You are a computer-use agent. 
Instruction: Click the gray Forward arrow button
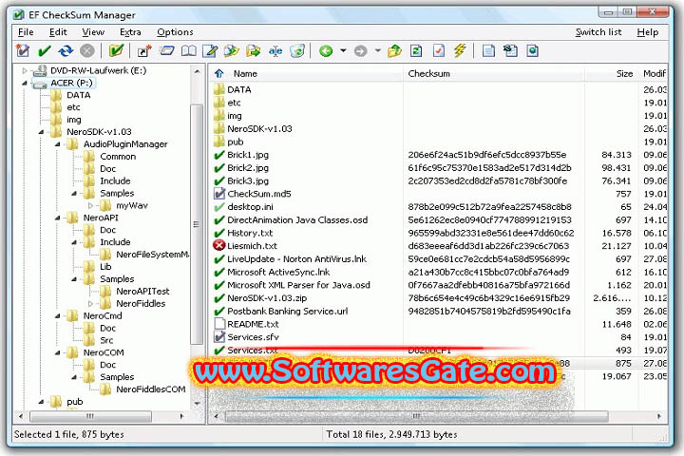click(x=360, y=51)
